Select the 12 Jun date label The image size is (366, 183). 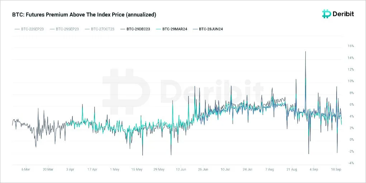click(x=181, y=169)
